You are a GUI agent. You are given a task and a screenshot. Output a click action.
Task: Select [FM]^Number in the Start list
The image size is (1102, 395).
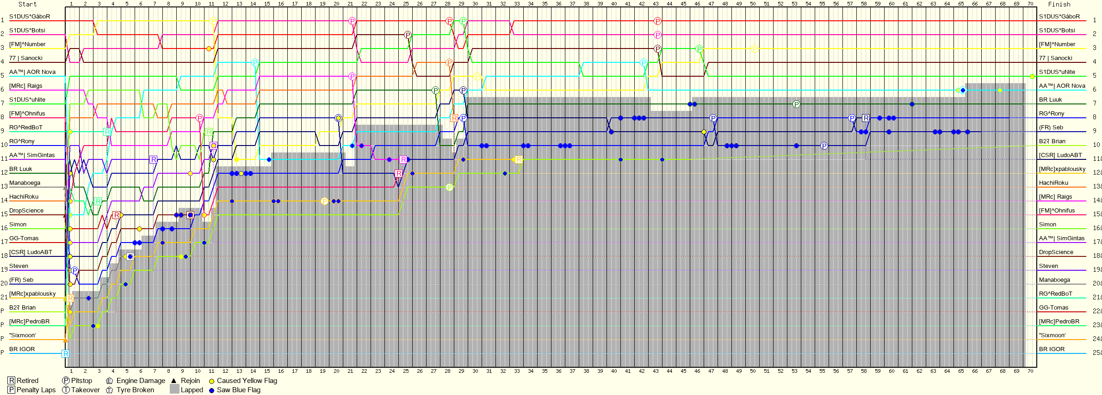tap(27, 44)
